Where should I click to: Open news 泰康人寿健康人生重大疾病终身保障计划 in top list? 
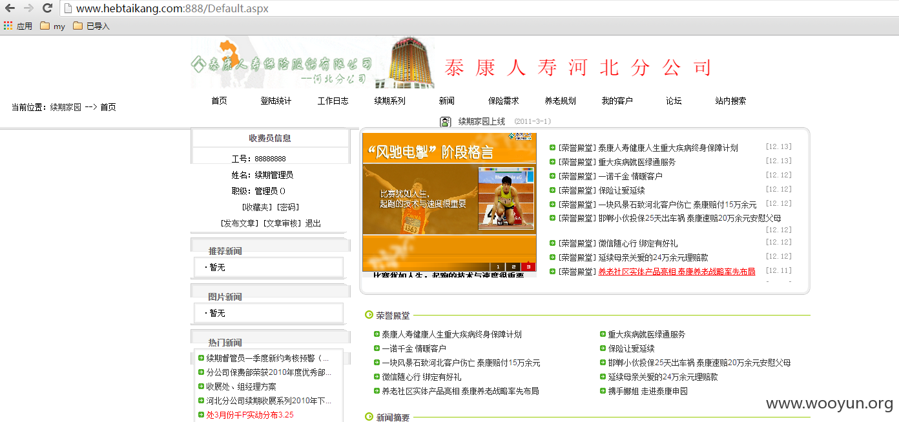tap(668, 148)
